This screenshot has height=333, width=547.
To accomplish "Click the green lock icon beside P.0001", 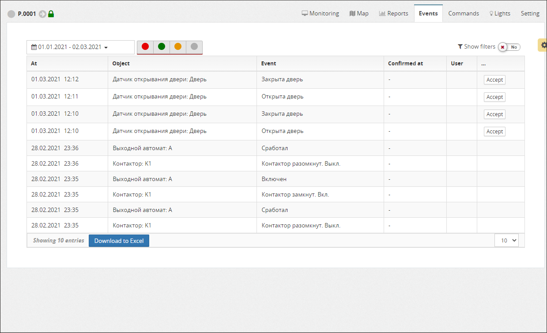I will 51,14.
